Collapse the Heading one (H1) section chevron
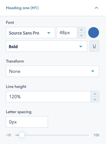 (96, 8)
